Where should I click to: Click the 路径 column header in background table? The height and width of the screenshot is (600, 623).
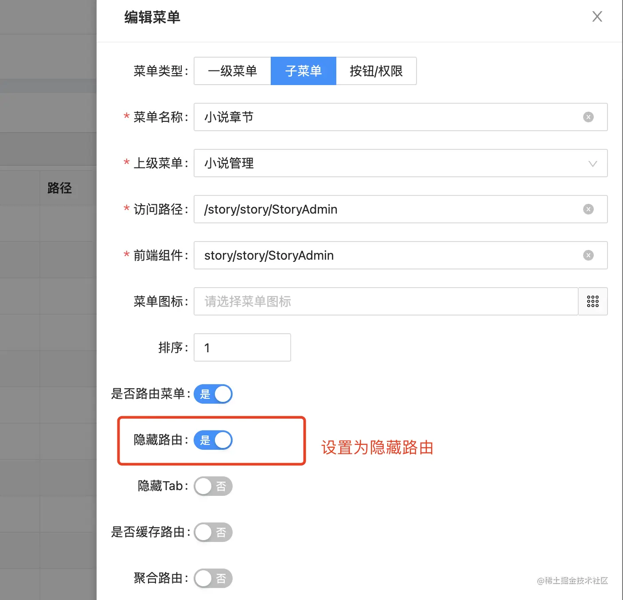[60, 188]
